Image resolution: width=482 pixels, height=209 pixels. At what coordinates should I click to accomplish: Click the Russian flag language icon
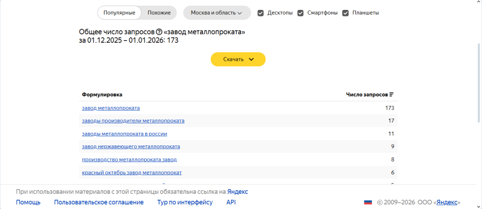[368, 202]
